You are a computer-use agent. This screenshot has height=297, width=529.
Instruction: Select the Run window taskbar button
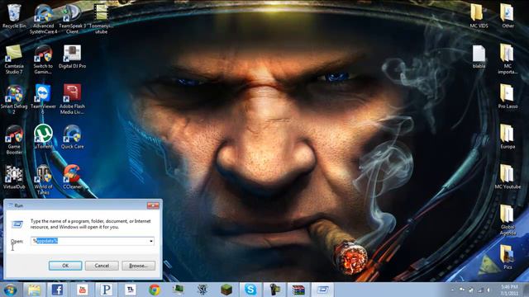322,290
